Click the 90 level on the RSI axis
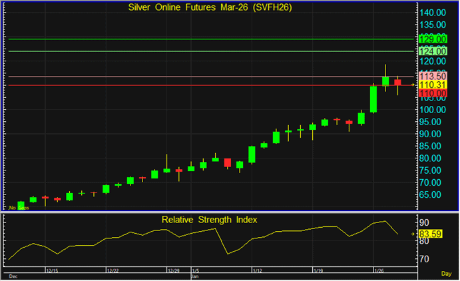This screenshot has width=460, height=281. pyautogui.click(x=424, y=222)
